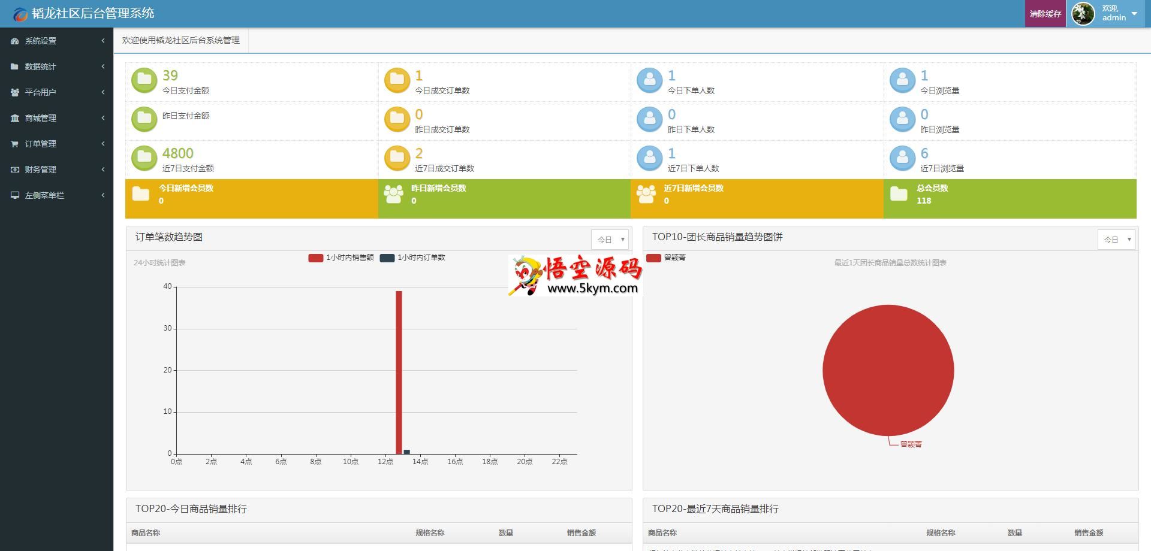Image resolution: width=1151 pixels, height=551 pixels.
Task: Click green folder icon for 近7日支付金额
Action: point(144,159)
